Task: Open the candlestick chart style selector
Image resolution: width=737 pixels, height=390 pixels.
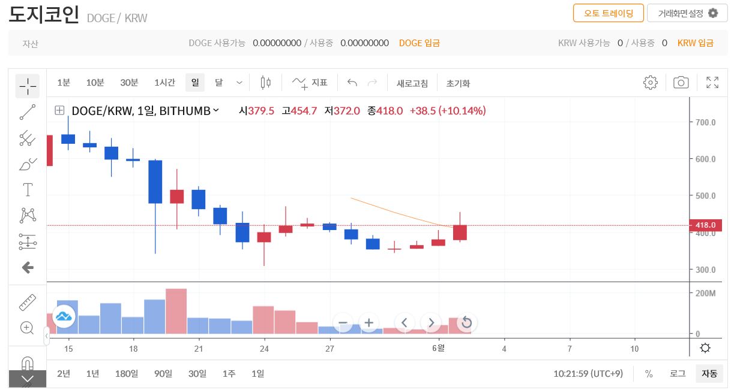Action: point(266,83)
